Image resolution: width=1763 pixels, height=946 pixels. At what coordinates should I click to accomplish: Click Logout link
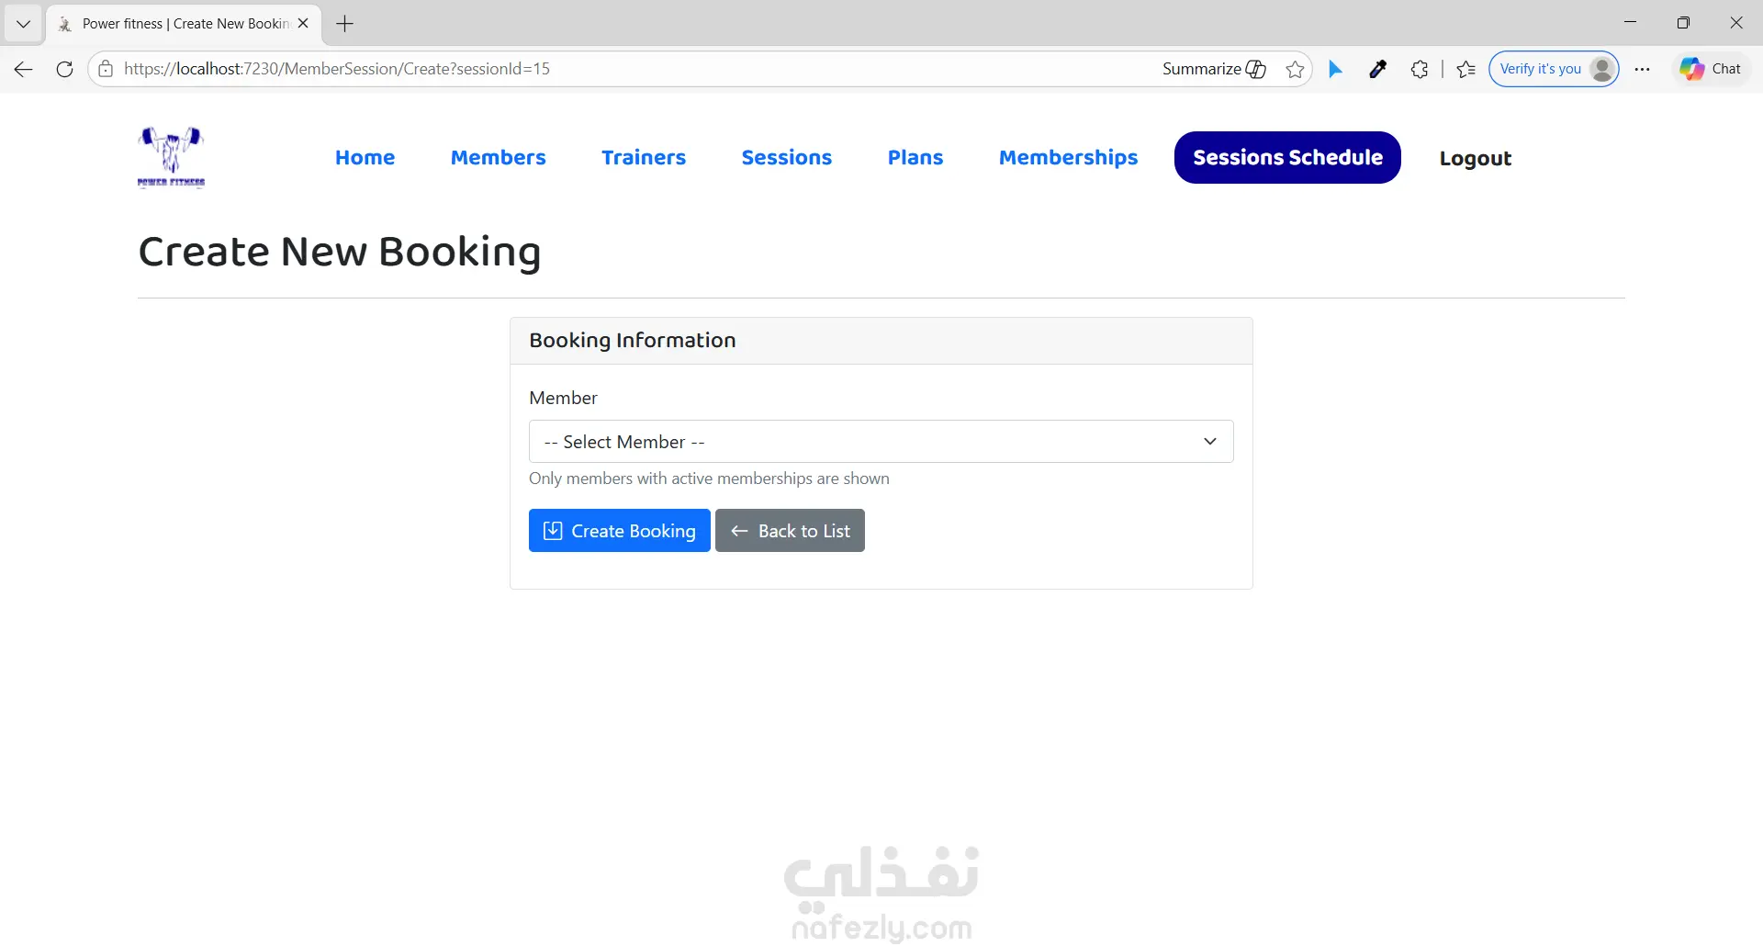point(1475,159)
